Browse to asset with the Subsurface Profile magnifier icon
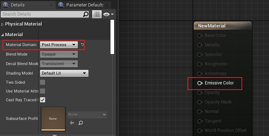This screenshot has height=136, width=269. click(x=81, y=123)
